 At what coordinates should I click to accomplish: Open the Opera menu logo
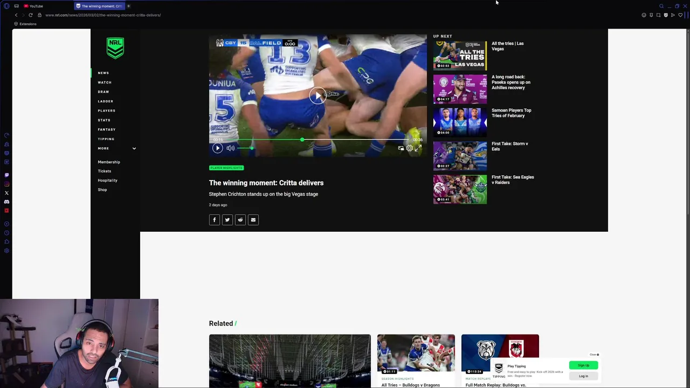coord(6,6)
